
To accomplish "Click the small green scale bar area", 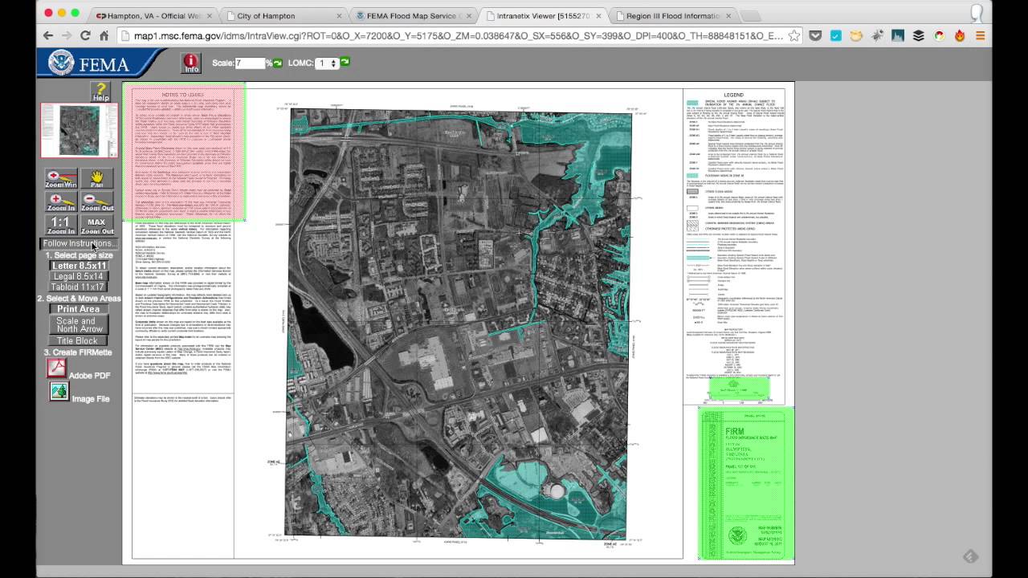I will [x=740, y=389].
